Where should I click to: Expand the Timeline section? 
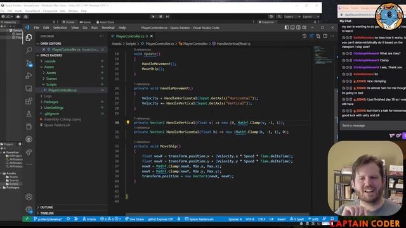tap(72, 213)
